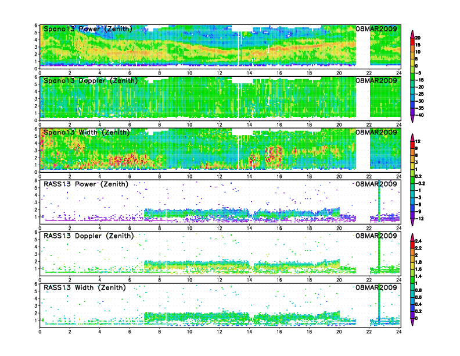Image resolution: width=460 pixels, height=356 pixels.
Task: Select the 08MAR2009 date in Spano13 Doppler panel
Action: [x=376, y=80]
